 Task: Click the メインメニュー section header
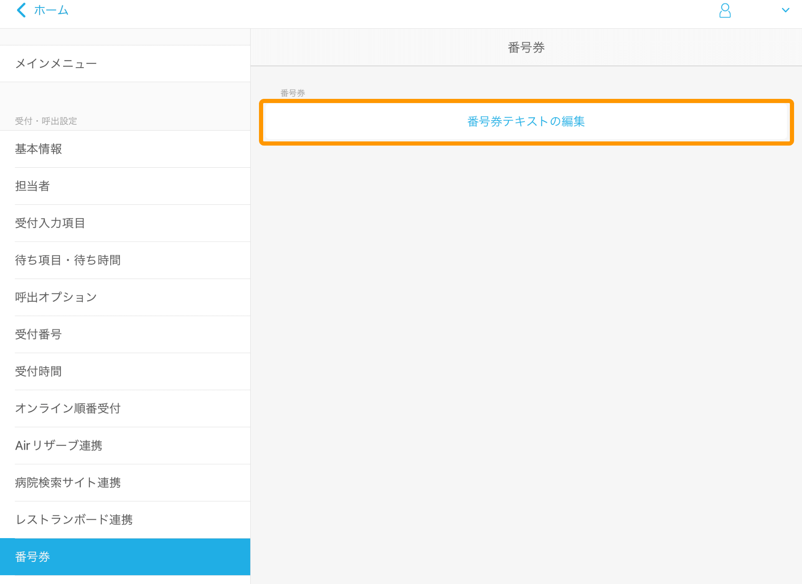tap(56, 63)
